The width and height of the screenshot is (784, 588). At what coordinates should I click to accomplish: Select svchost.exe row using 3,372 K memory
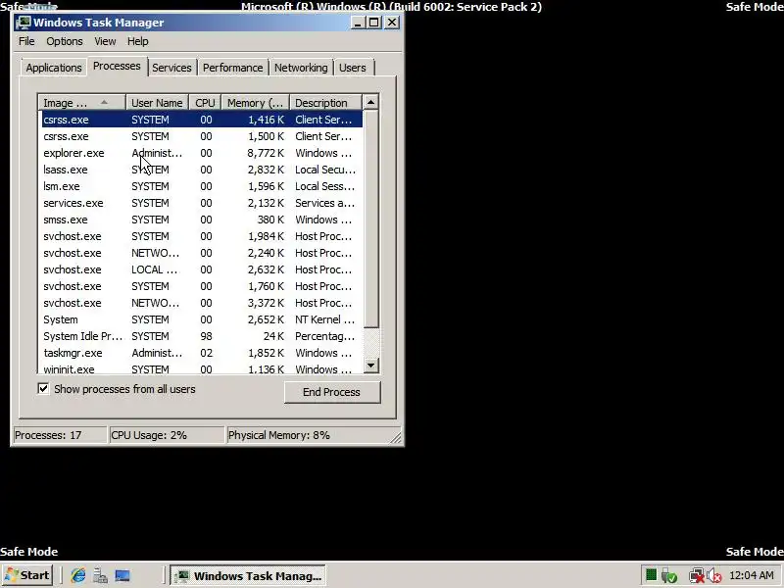click(202, 303)
